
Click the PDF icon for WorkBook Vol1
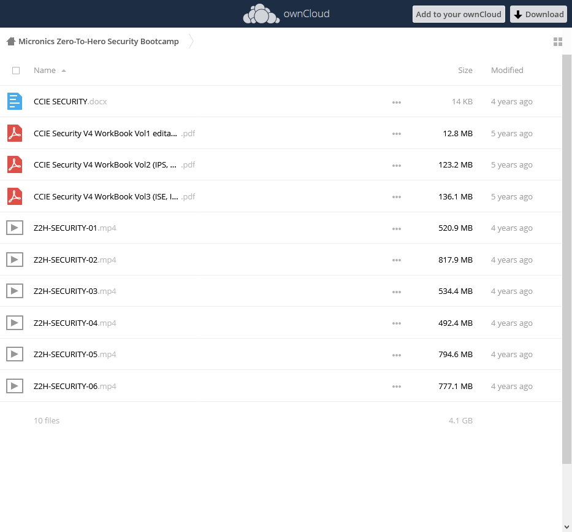pos(15,133)
